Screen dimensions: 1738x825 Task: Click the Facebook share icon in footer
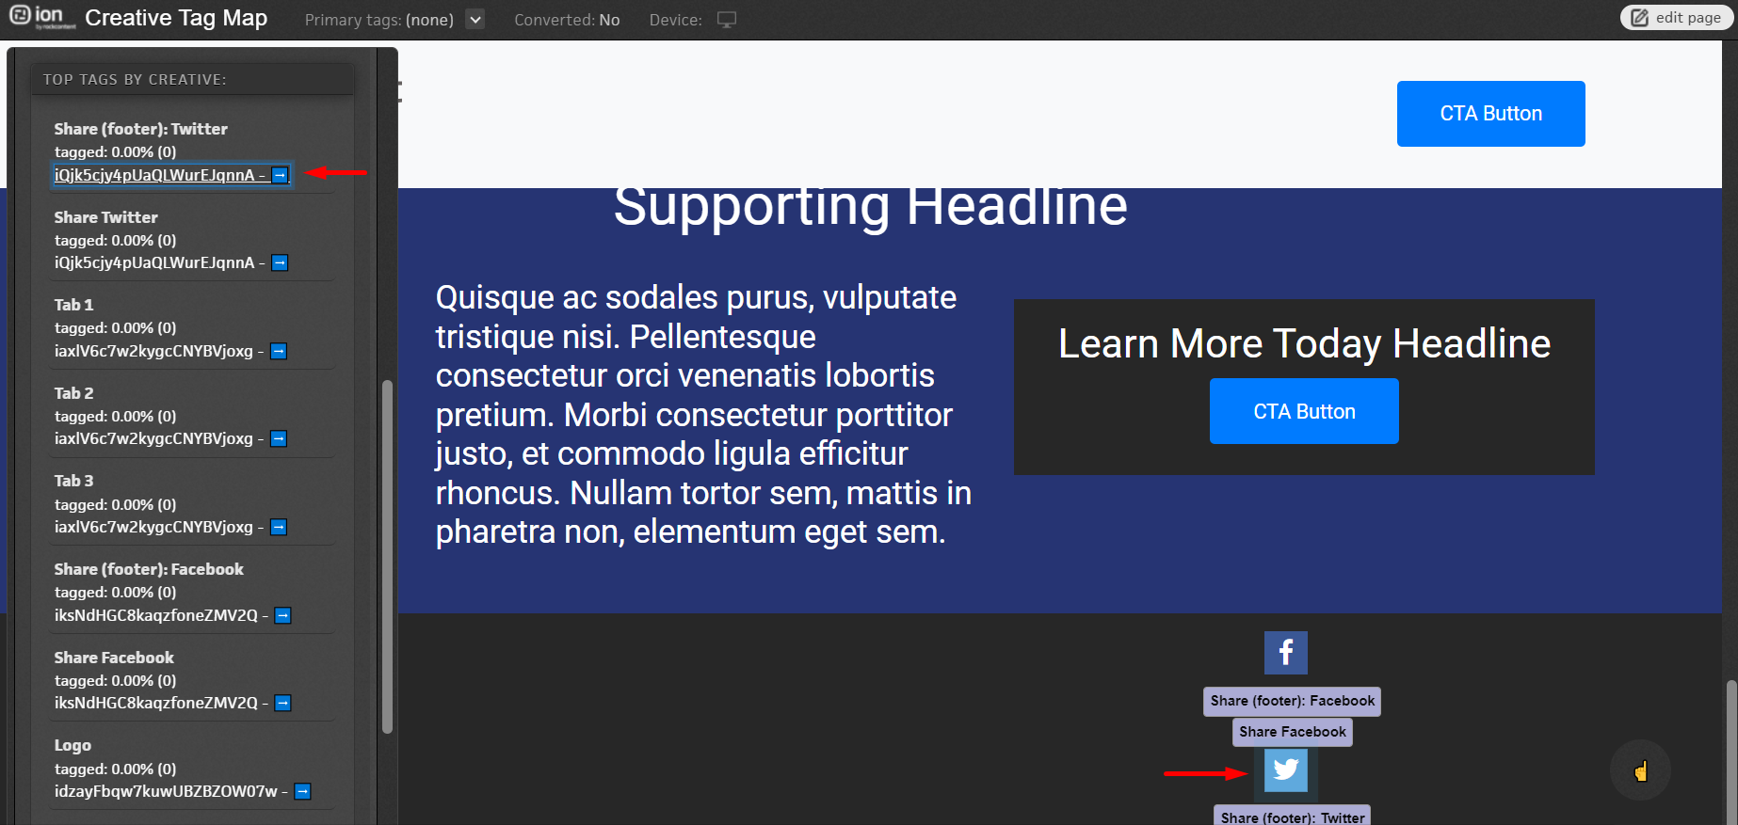click(x=1285, y=653)
